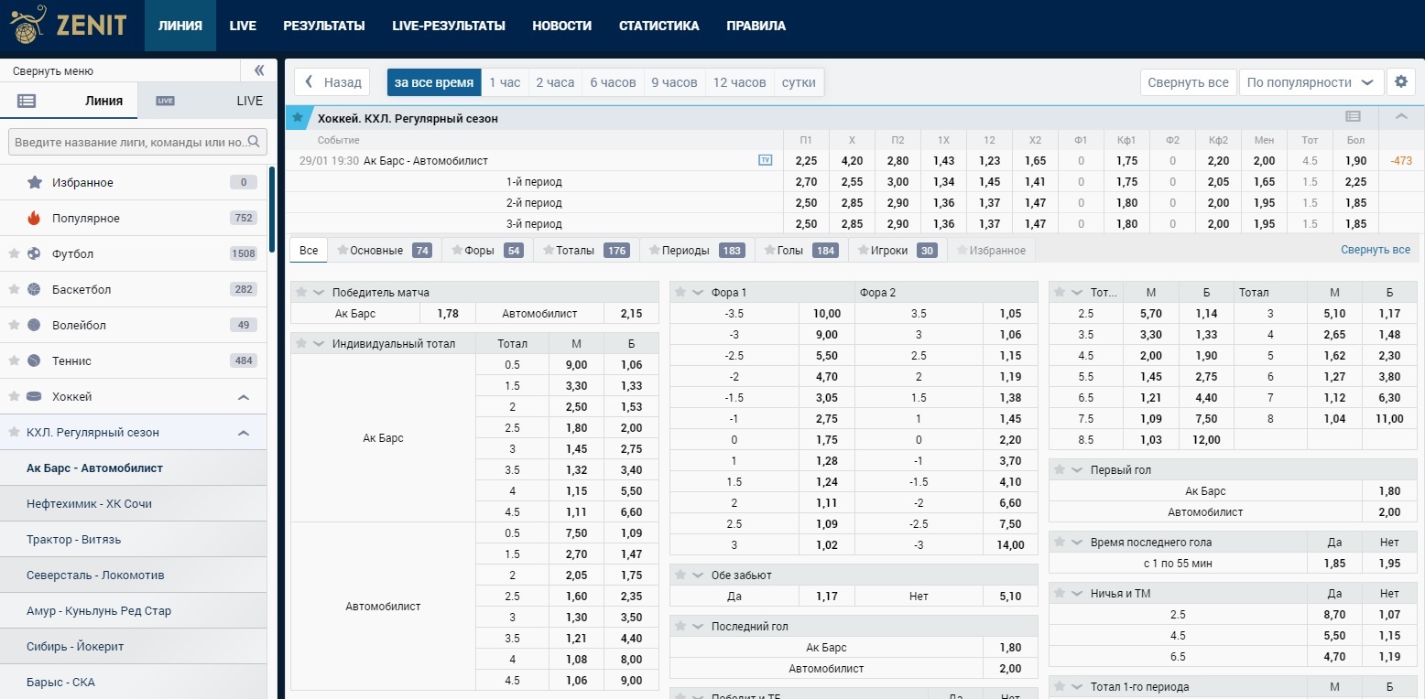
Task: Click the Свернуть все button
Action: point(1188,82)
